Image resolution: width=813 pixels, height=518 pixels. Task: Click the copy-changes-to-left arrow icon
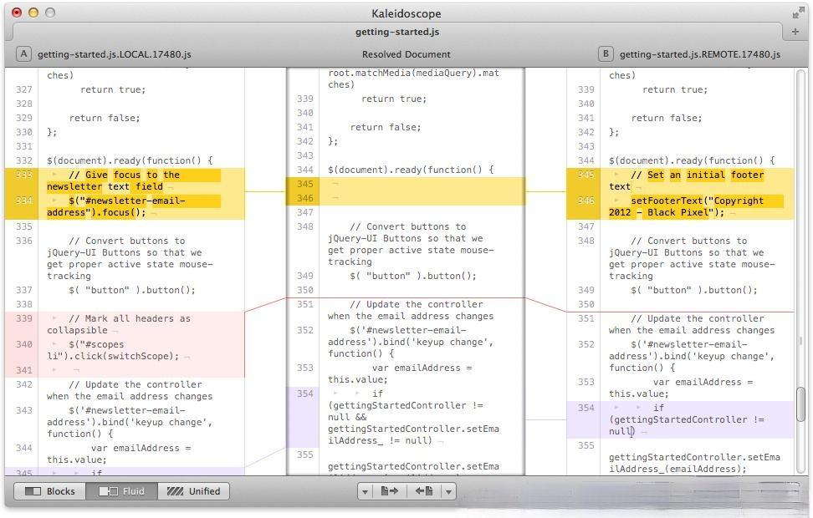pyautogui.click(x=424, y=491)
